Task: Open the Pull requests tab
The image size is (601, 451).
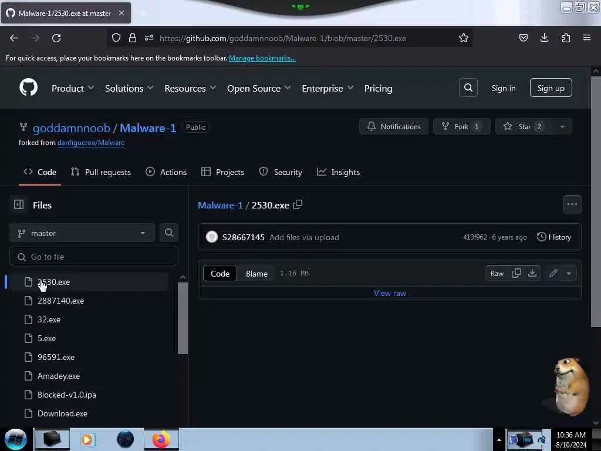Action: 101,172
